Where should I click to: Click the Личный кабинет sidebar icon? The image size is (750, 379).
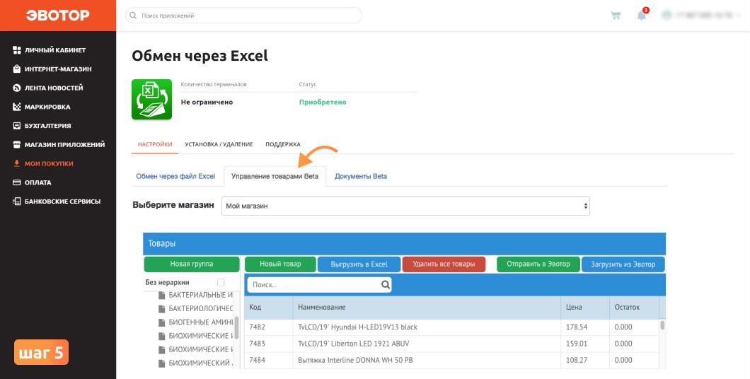tap(16, 50)
